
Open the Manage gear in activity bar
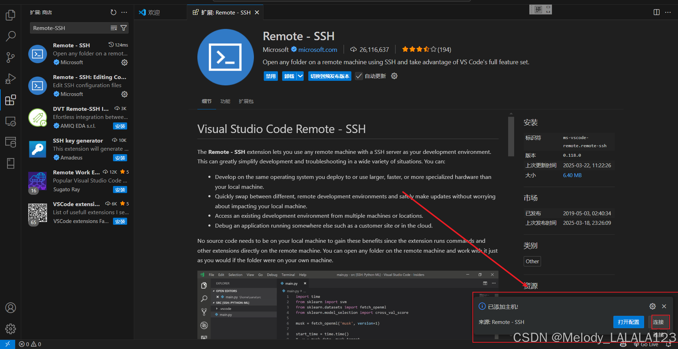click(11, 329)
